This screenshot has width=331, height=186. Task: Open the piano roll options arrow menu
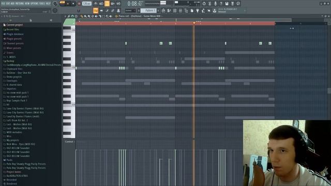(x=65, y=16)
